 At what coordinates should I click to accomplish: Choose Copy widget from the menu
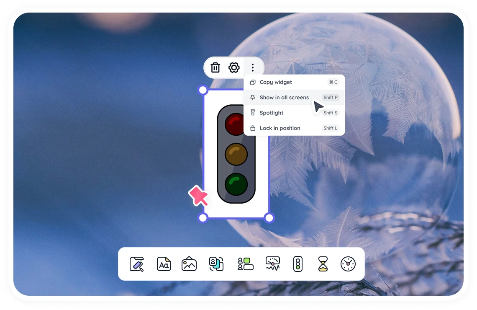coord(276,82)
